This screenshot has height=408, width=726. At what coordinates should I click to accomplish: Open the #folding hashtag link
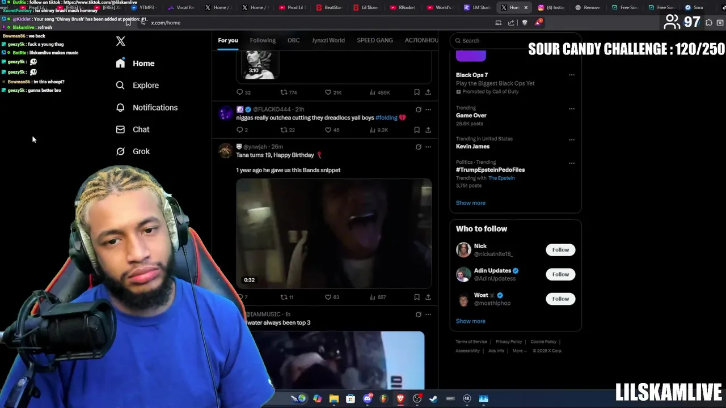point(386,118)
